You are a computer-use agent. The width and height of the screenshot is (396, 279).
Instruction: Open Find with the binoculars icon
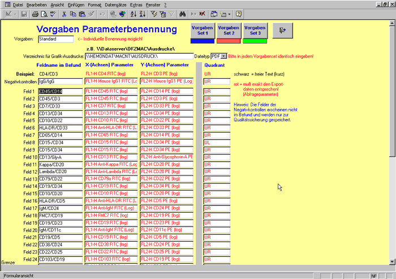182,14
